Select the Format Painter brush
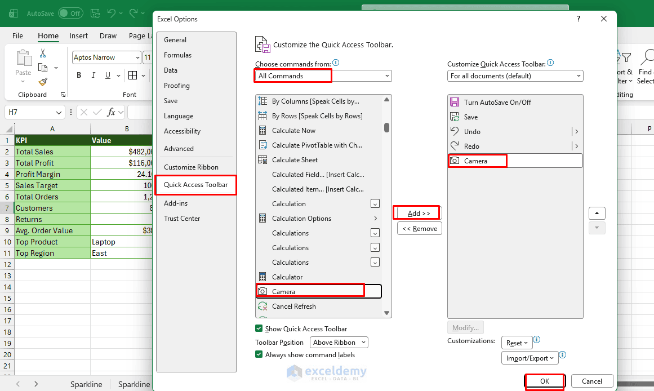The height and width of the screenshot is (391, 654). [43, 82]
